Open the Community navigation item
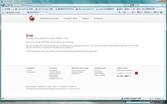This screenshot has width=167, height=104. pos(98,18)
